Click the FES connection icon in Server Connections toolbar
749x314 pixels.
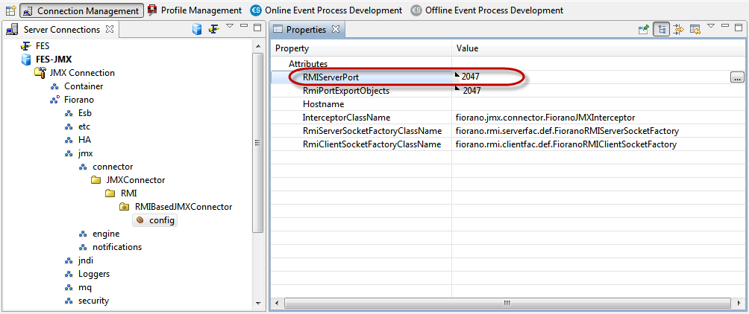(x=213, y=29)
